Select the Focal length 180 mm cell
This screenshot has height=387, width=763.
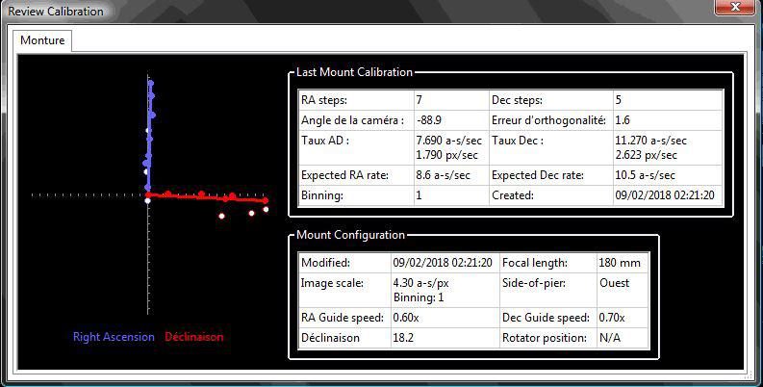pyautogui.click(x=623, y=264)
